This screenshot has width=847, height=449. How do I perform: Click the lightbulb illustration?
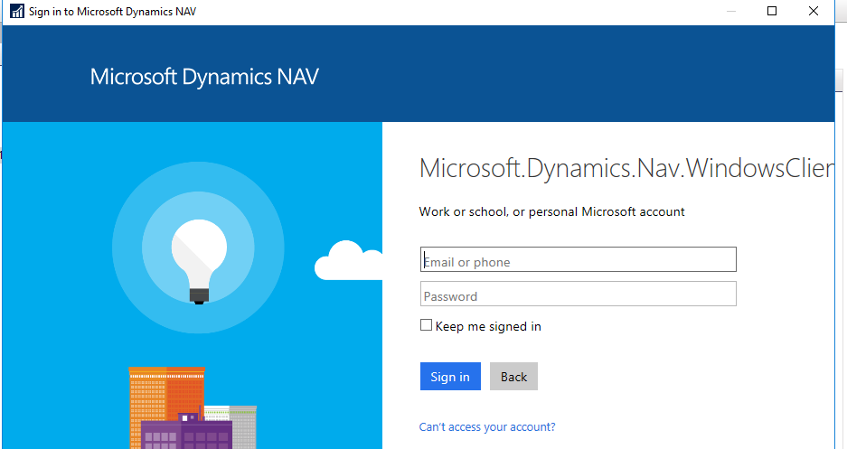coord(199,261)
